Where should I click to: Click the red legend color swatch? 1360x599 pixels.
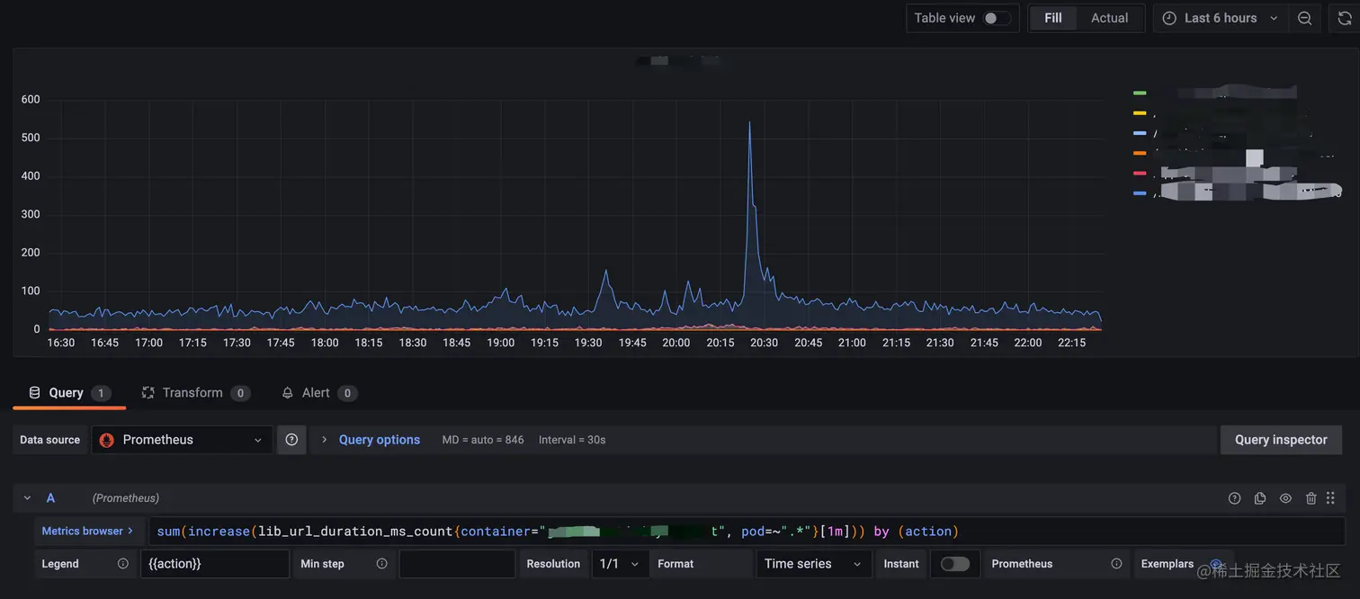click(x=1140, y=173)
